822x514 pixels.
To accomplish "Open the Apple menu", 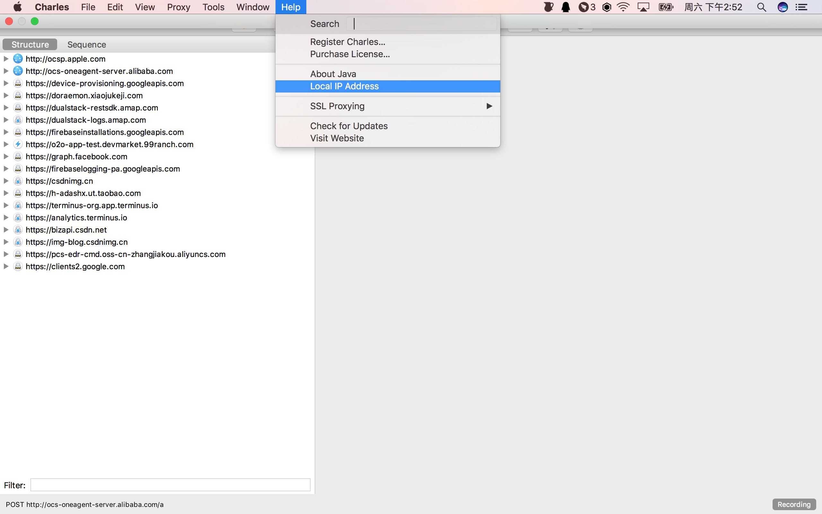I will pyautogui.click(x=17, y=7).
